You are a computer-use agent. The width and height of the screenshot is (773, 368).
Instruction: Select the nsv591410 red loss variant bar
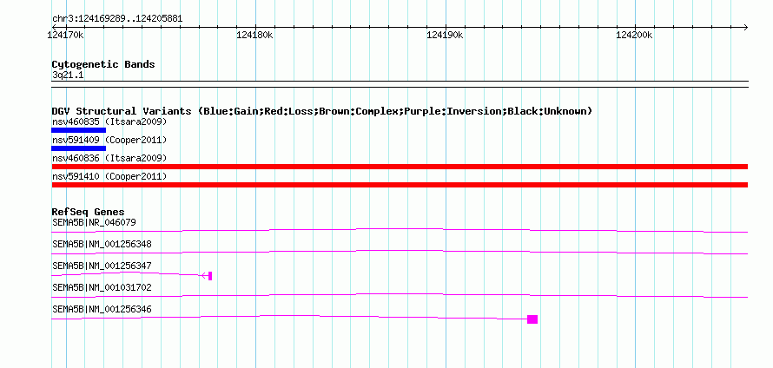[400, 185]
